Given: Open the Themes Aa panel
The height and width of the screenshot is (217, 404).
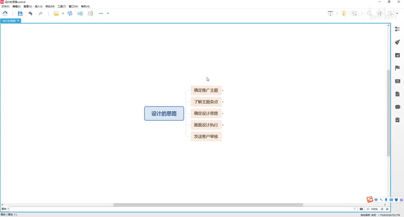Looking at the screenshot, I should (397, 81).
